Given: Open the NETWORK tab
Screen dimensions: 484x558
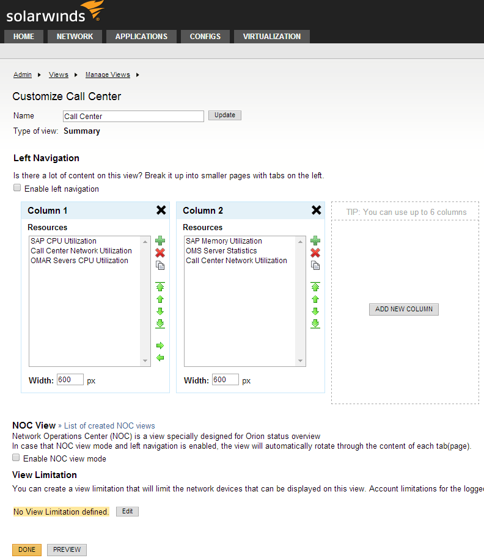Looking at the screenshot, I should tap(75, 37).
